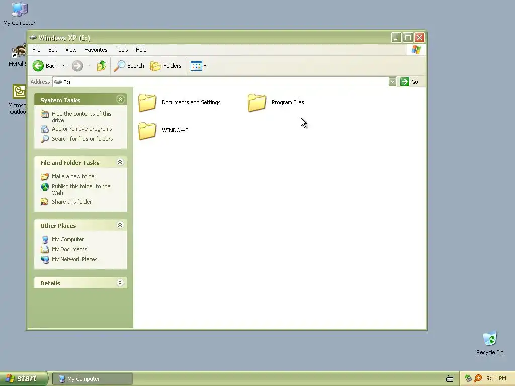Click the keyboard icon in the taskbar
Viewport: 515px width, 386px height.
coord(449,379)
